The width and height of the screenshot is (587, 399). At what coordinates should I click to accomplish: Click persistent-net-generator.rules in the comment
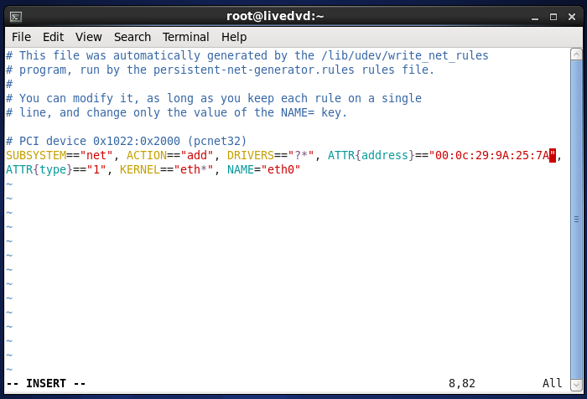click(254, 70)
